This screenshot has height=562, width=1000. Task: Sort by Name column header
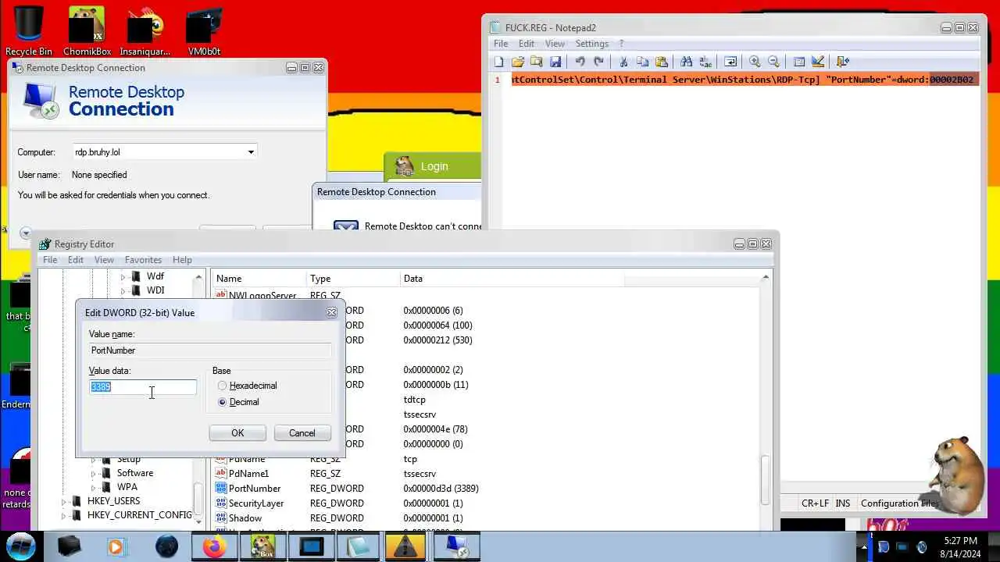259,279
